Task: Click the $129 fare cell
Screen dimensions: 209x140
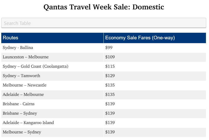Action: 110,76
